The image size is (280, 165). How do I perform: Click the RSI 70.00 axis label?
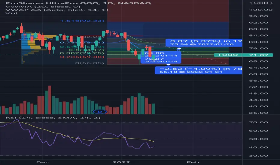(x=259, y=122)
